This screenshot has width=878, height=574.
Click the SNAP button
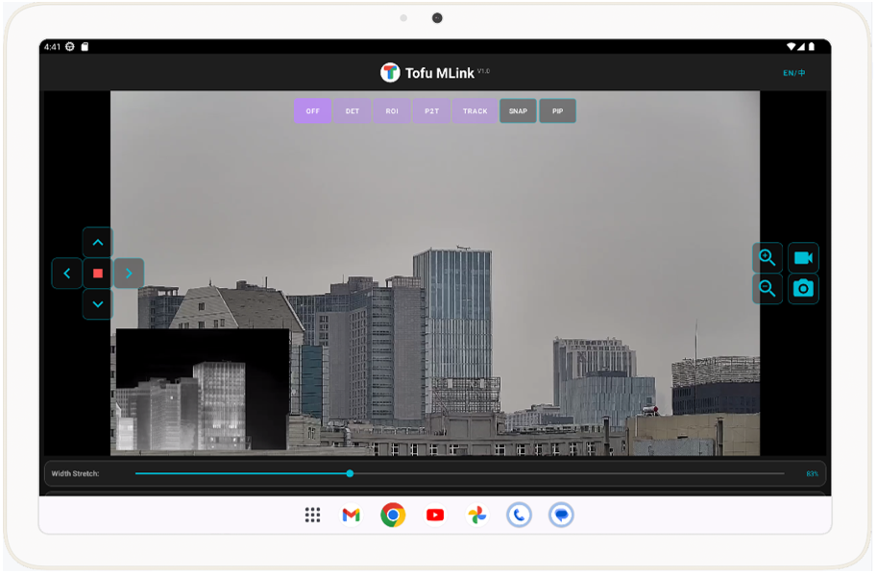pyautogui.click(x=518, y=111)
